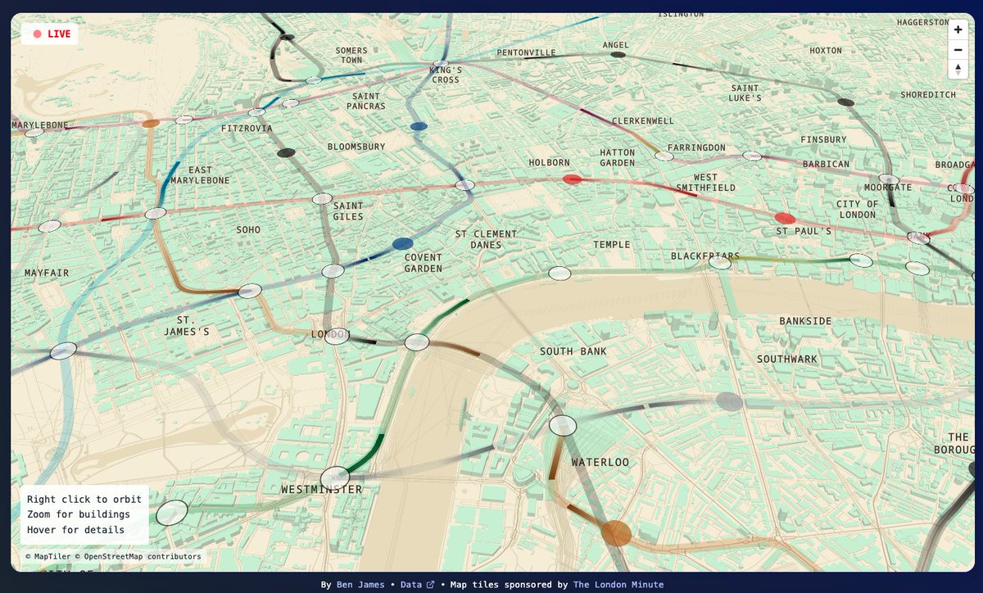983x593 pixels.
Task: Click the SAINT PANCRAS map label
Action: 366,102
